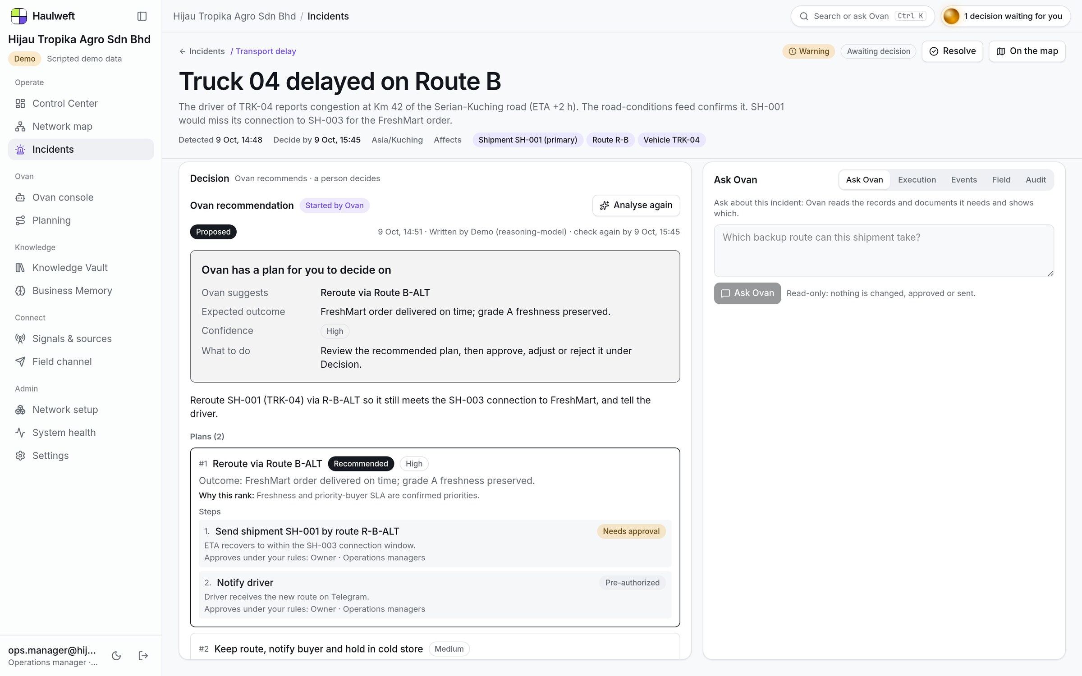The width and height of the screenshot is (1082, 676).
Task: Sign out using logout icon
Action: (x=143, y=656)
